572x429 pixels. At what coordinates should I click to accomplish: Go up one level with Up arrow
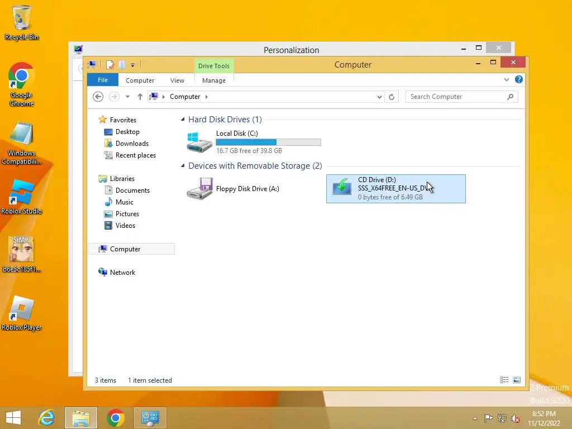(140, 97)
